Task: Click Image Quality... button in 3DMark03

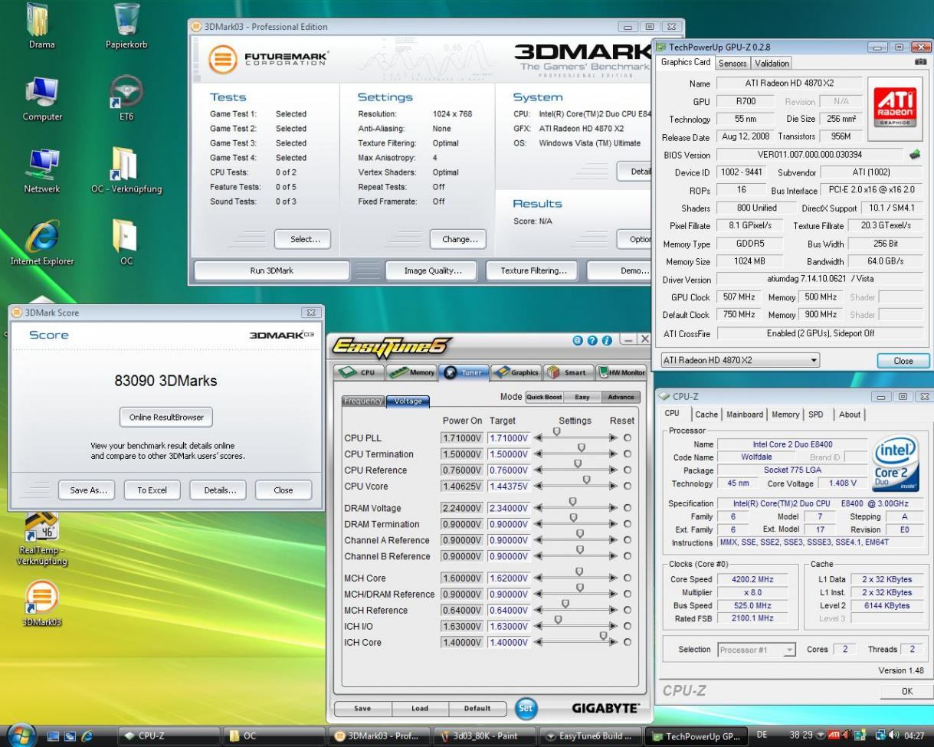Action: point(433,270)
